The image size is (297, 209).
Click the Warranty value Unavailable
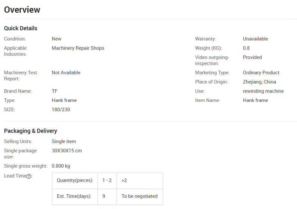(255, 39)
